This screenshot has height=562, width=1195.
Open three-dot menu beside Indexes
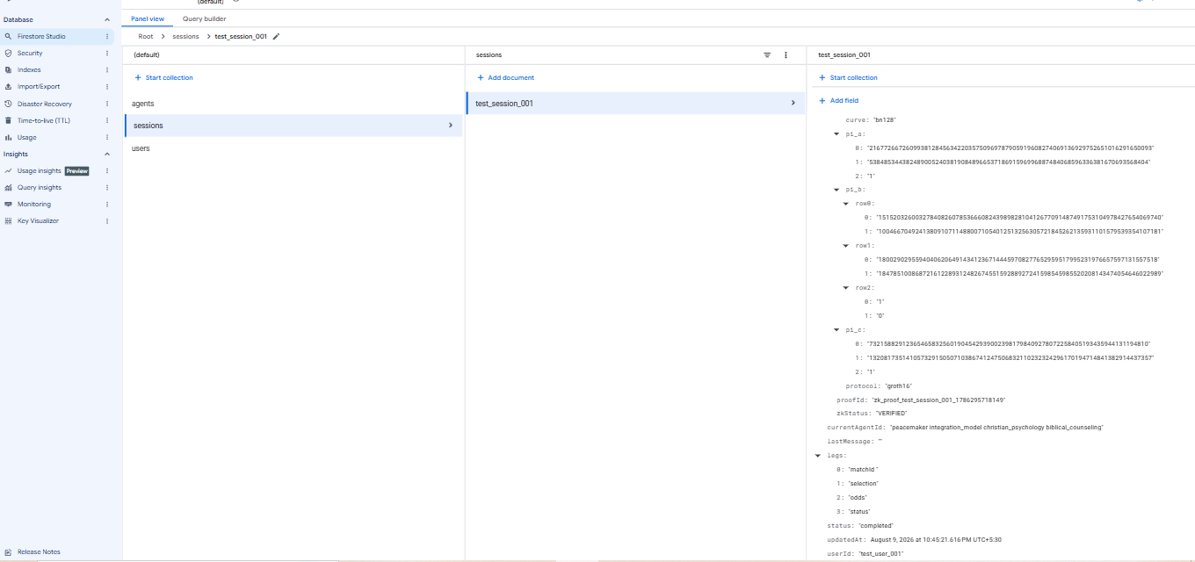point(107,70)
